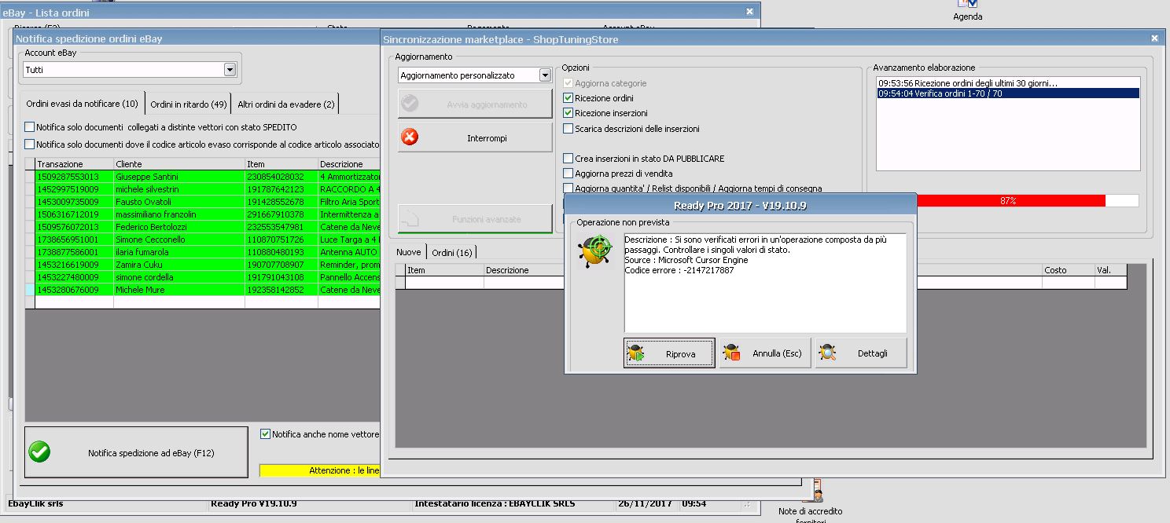The image size is (1170, 523).
Task: Close the Sincronizzazione marketplace window
Action: (x=1154, y=38)
